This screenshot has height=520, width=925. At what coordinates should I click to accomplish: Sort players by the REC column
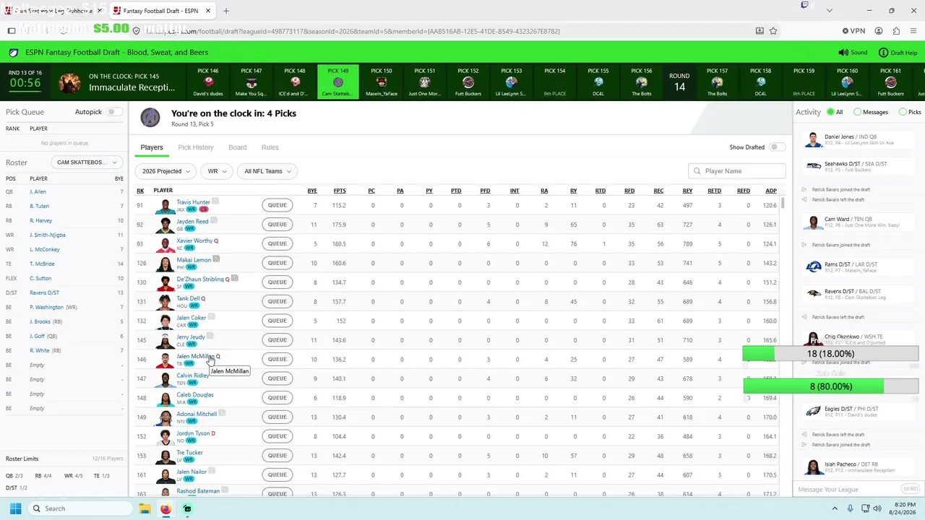point(658,191)
